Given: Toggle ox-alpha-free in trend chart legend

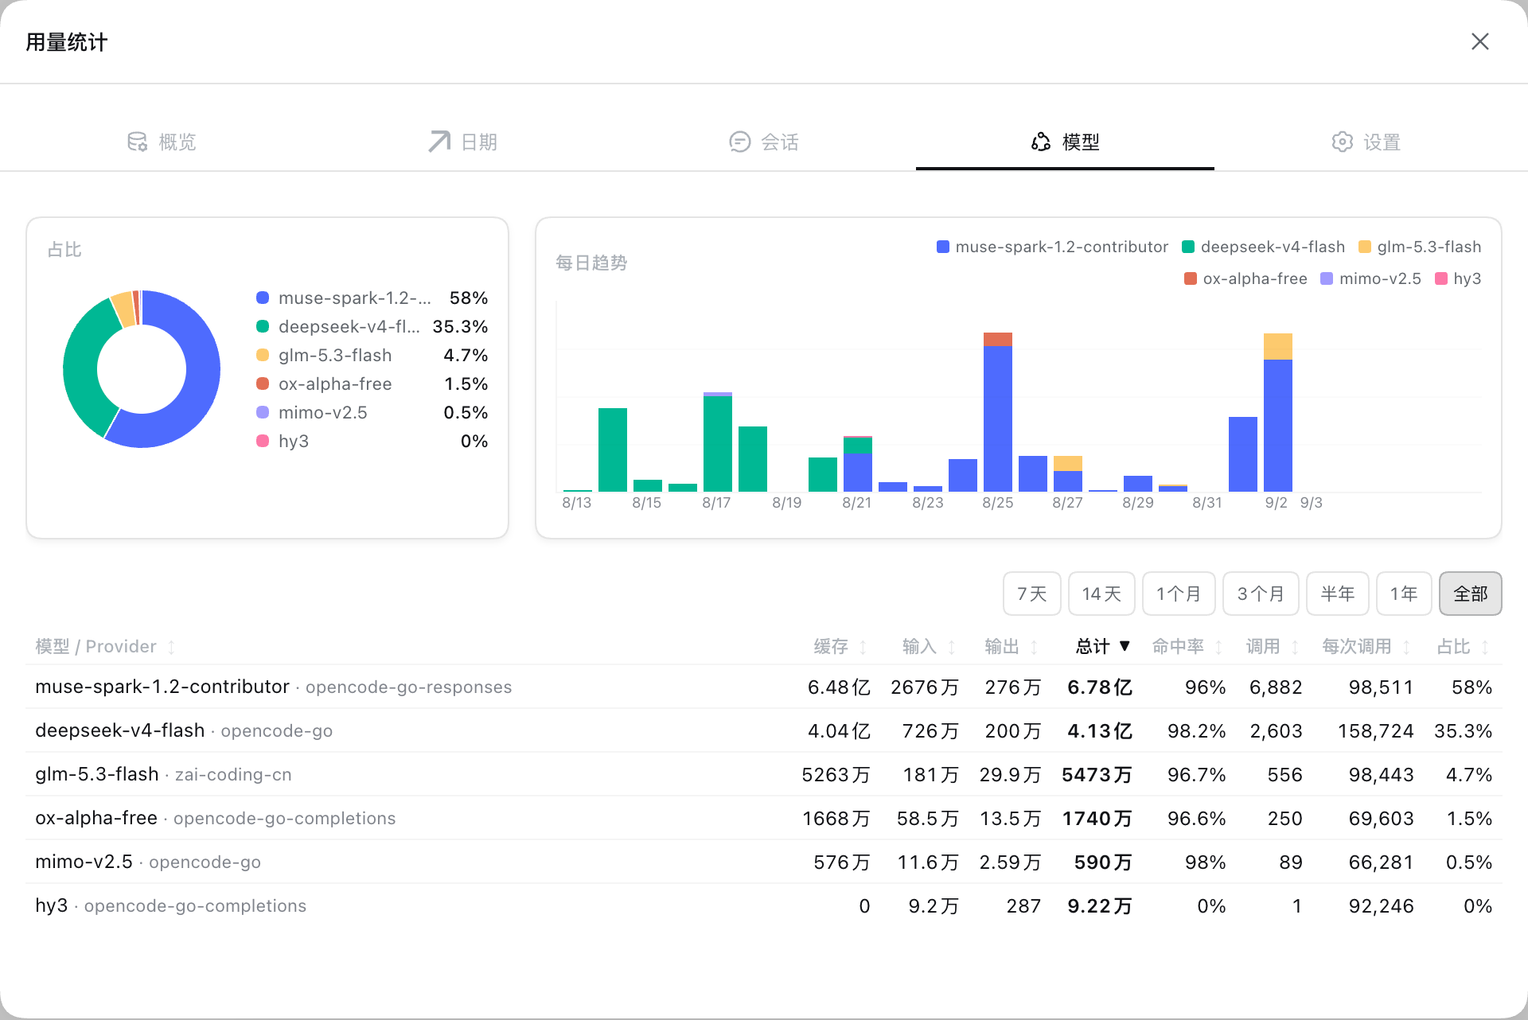Looking at the screenshot, I should [1245, 278].
